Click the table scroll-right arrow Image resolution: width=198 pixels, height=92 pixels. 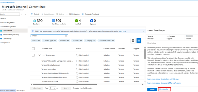coord(143,84)
